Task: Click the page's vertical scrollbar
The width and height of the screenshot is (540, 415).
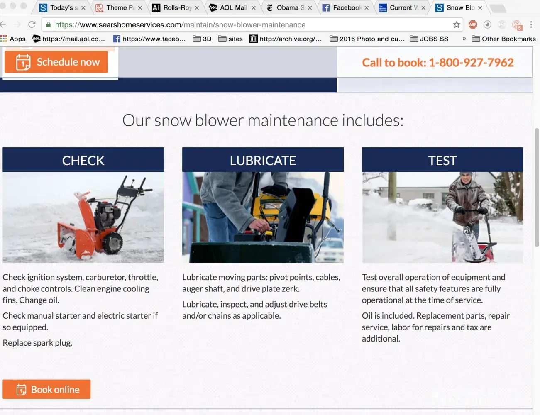Action: point(536,187)
